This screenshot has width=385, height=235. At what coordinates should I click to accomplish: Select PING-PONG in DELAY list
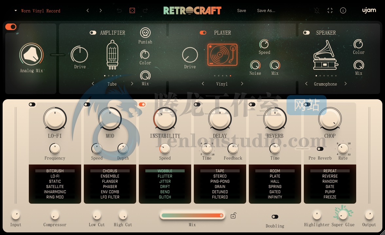(x=220, y=181)
